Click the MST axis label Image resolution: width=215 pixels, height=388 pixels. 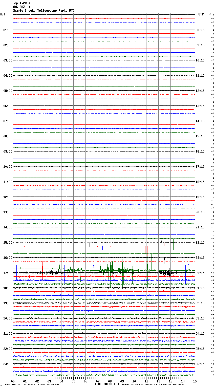coord(3,14)
